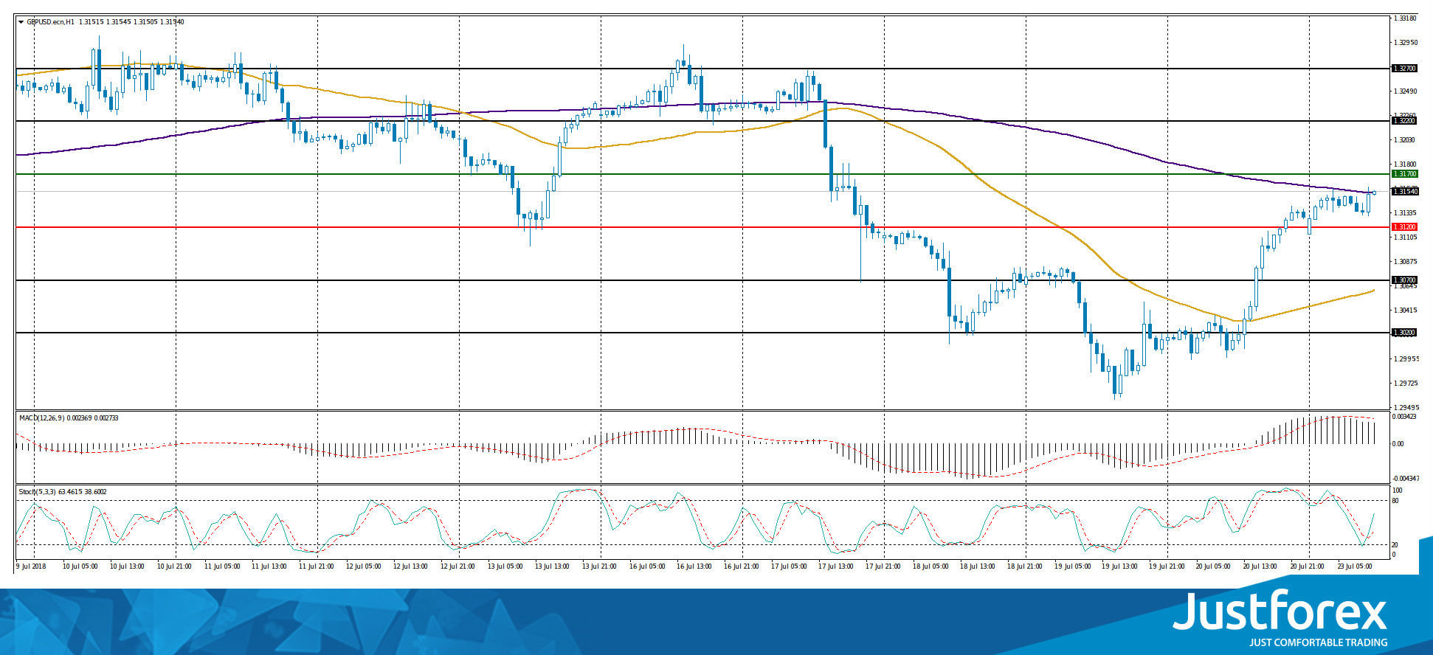Click the 13 Jul 21:00 time label
1433x655 pixels.
600,566
